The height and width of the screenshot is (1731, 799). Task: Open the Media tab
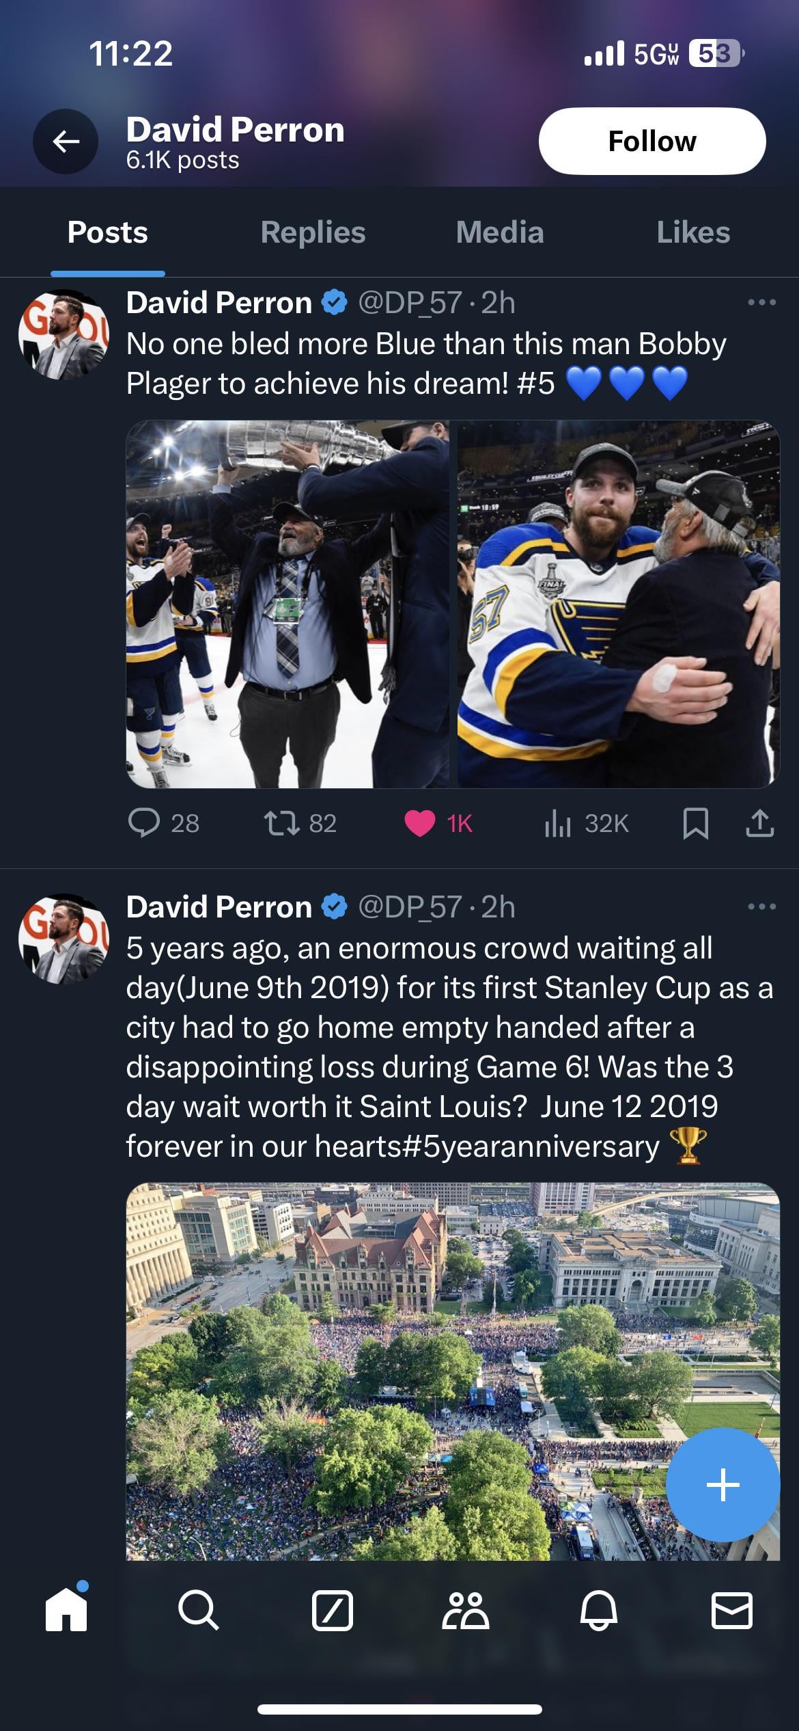[499, 232]
